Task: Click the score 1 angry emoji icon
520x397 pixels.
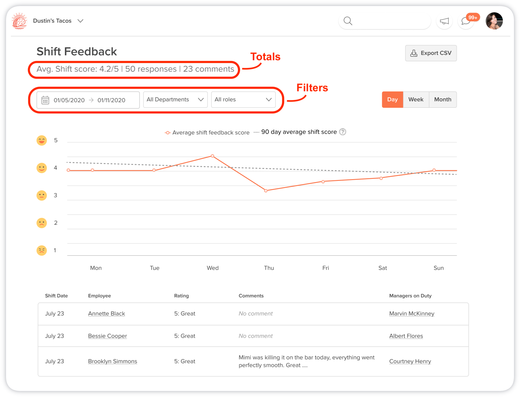Action: pyautogui.click(x=42, y=250)
